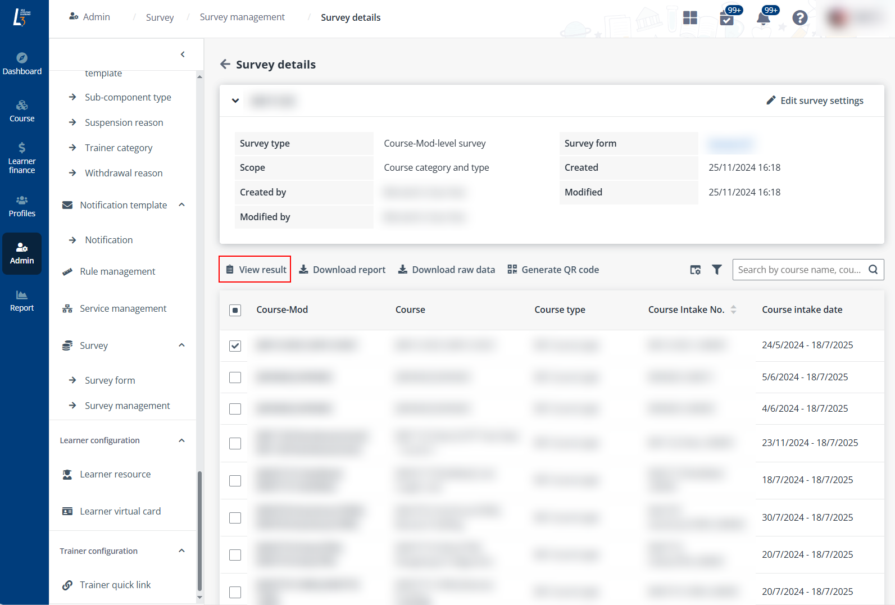
Task: Click Edit survey settings
Action: pyautogui.click(x=815, y=101)
